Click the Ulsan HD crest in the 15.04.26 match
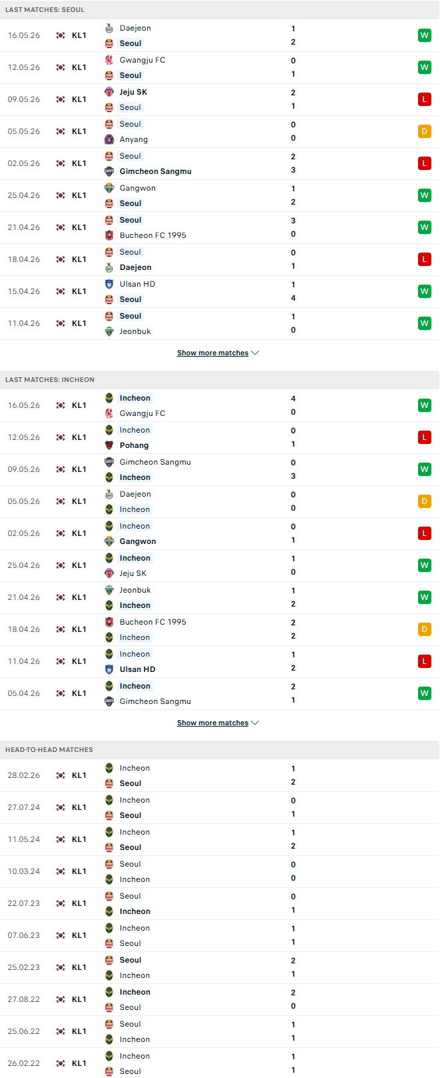Screen dimensions: 440x1078 point(109,284)
